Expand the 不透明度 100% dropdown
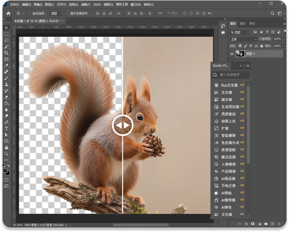This screenshot has height=232, width=289. click(284, 39)
